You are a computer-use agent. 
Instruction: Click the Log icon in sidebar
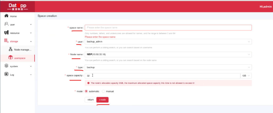coord(6,74)
